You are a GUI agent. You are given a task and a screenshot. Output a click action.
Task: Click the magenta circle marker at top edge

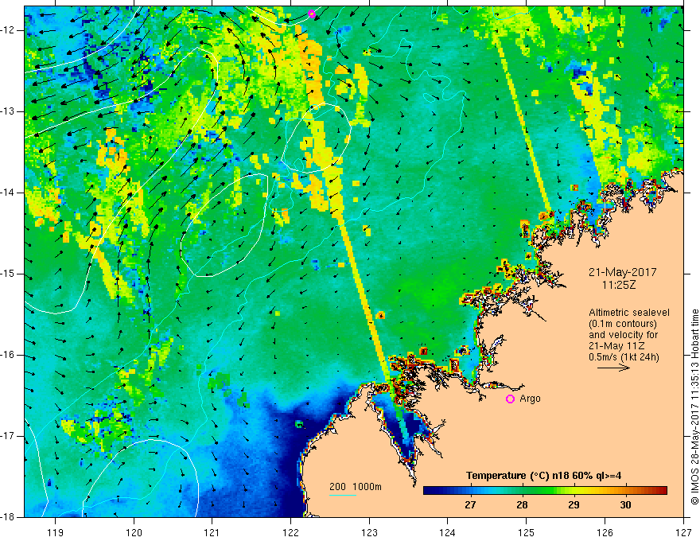(x=312, y=14)
